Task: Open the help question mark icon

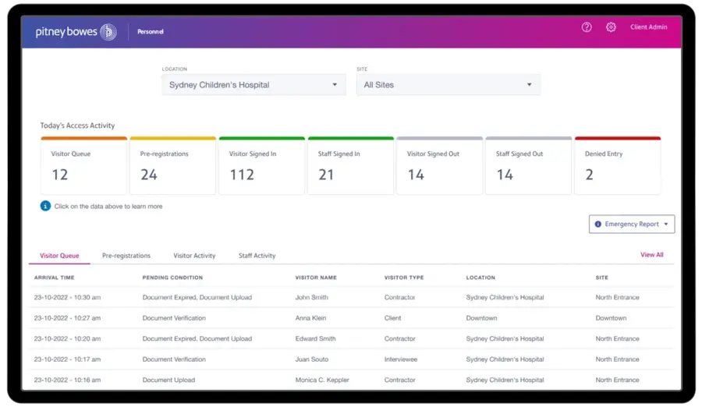Action: click(x=587, y=27)
